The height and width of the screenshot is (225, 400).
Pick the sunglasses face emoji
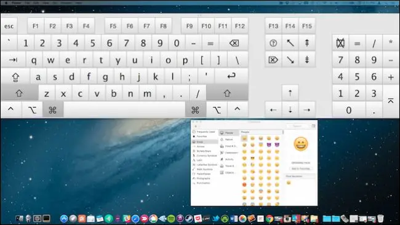(252, 158)
